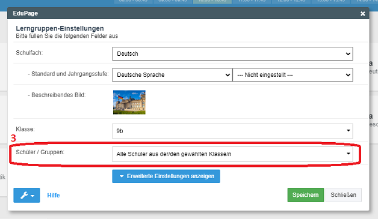Open the Schulfach dropdown showing Deutsch

click(x=232, y=53)
